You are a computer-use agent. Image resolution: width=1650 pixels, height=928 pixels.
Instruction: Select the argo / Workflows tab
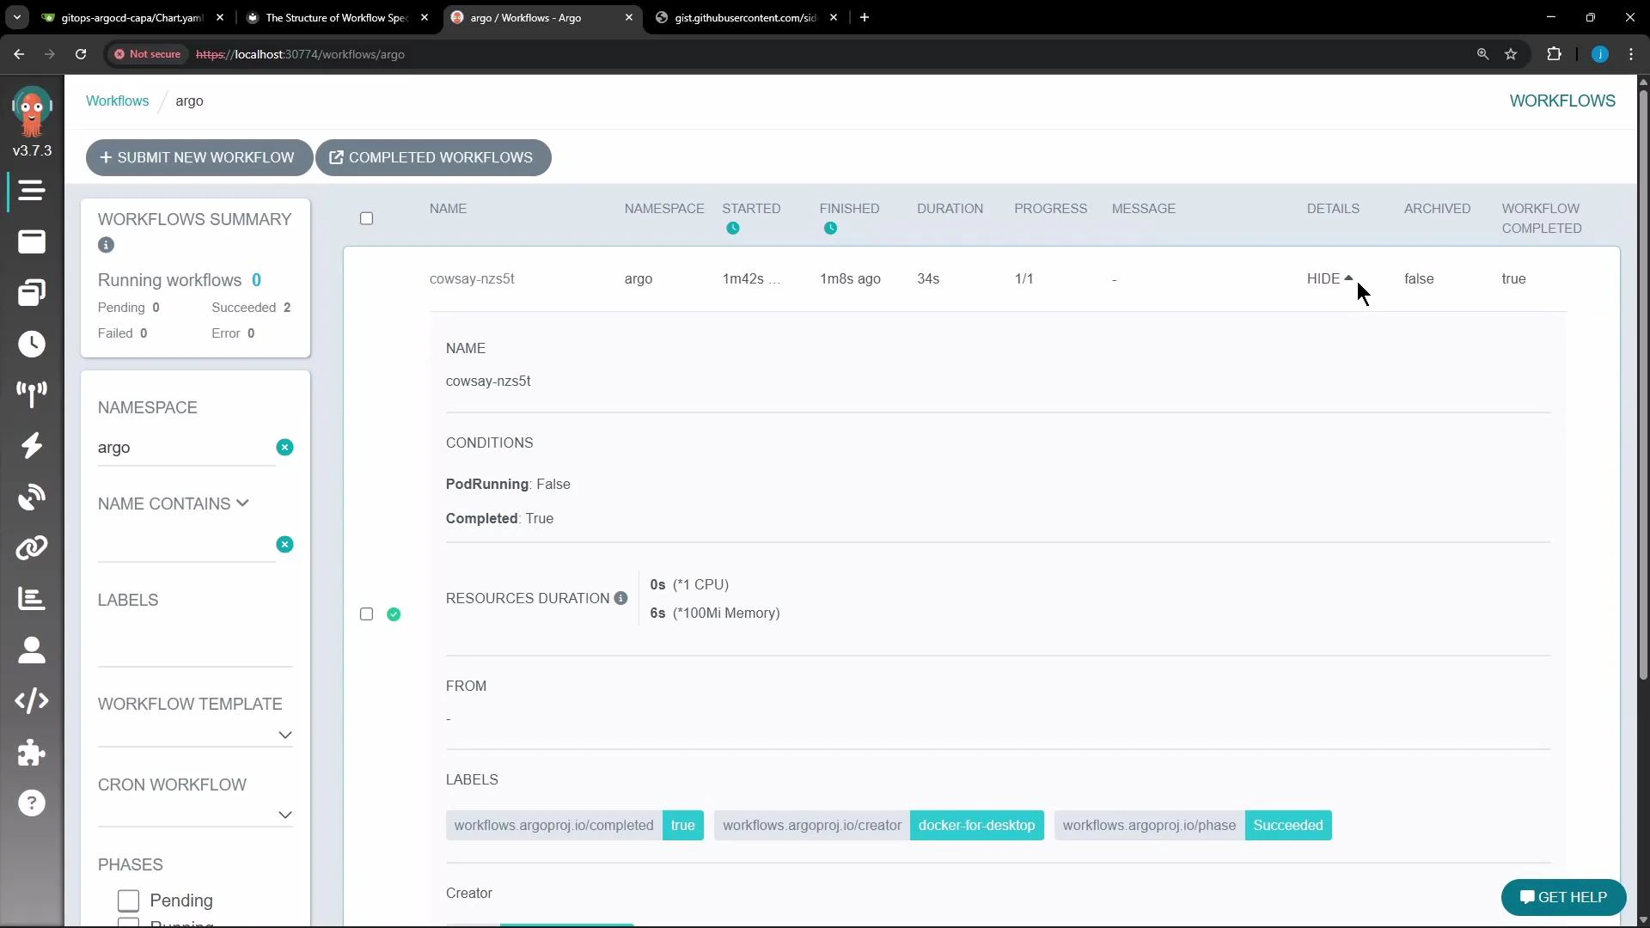541,17
